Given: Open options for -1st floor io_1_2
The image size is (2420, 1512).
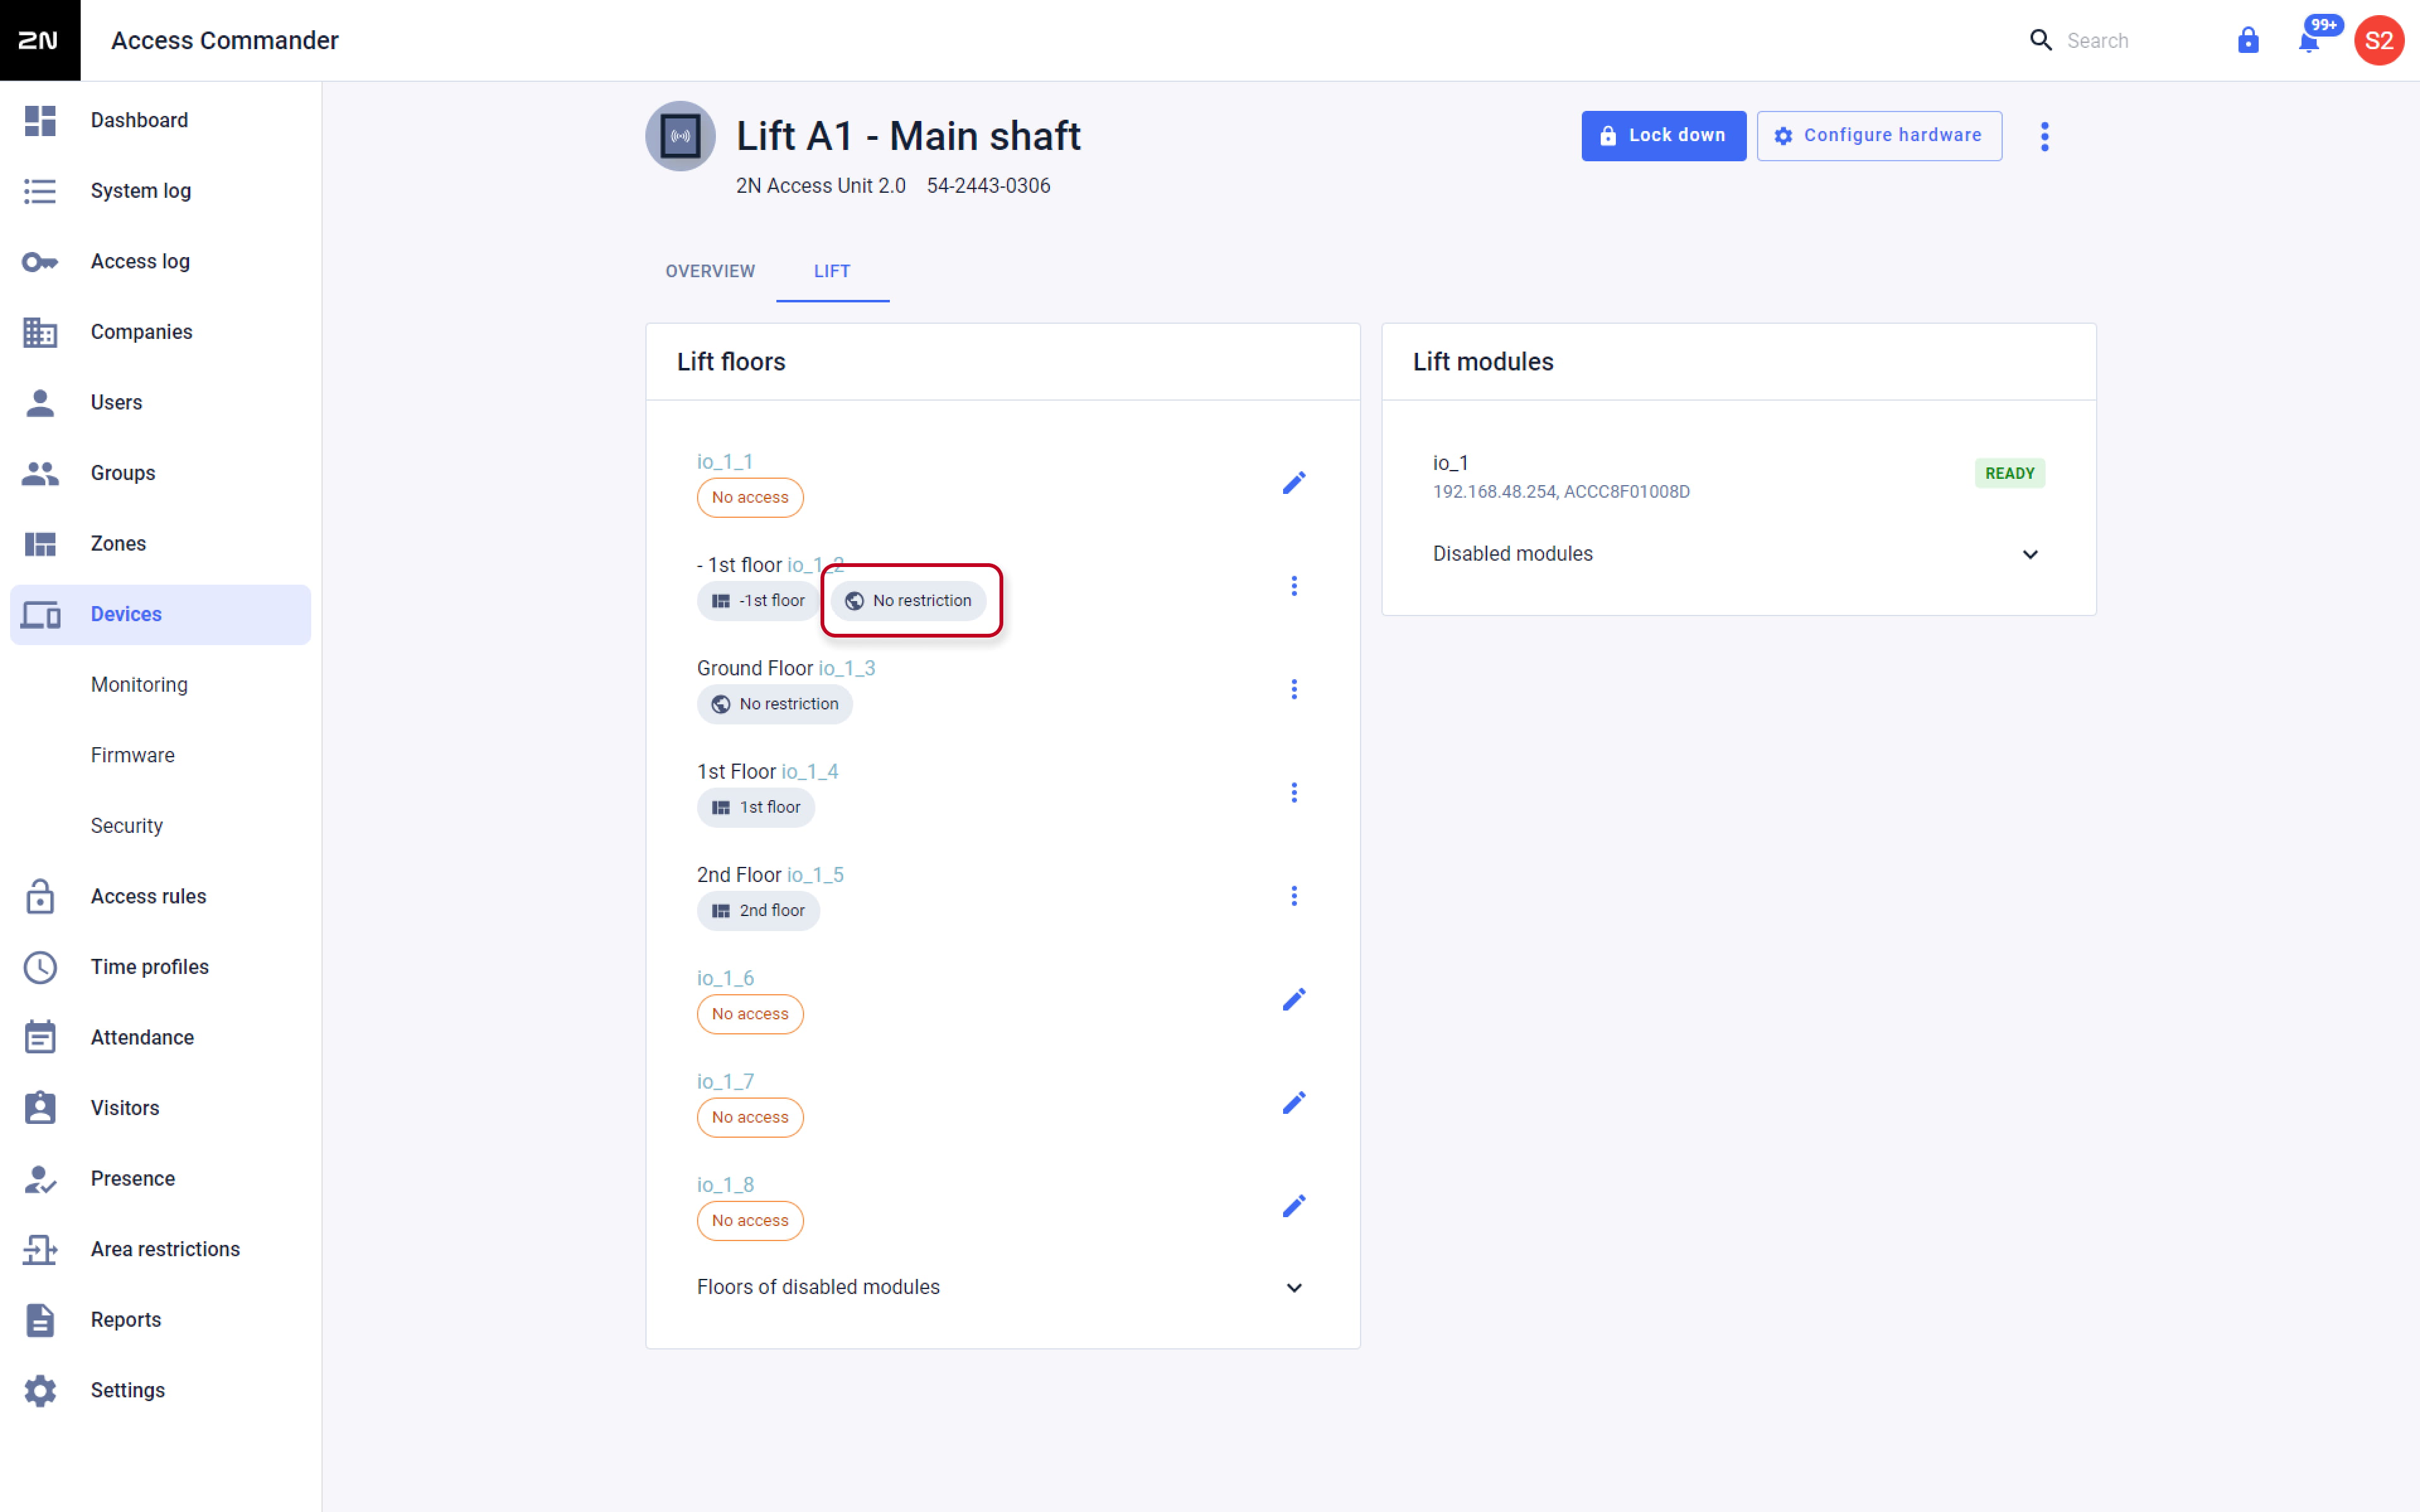Looking at the screenshot, I should (1294, 586).
